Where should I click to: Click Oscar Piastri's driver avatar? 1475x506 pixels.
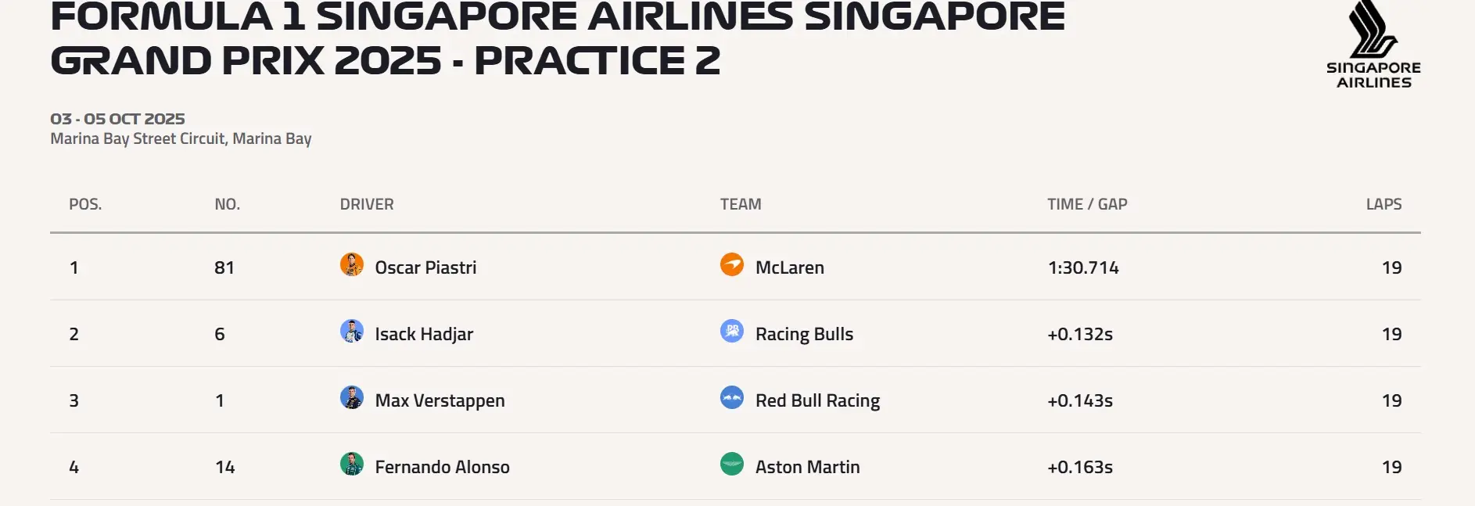(352, 264)
